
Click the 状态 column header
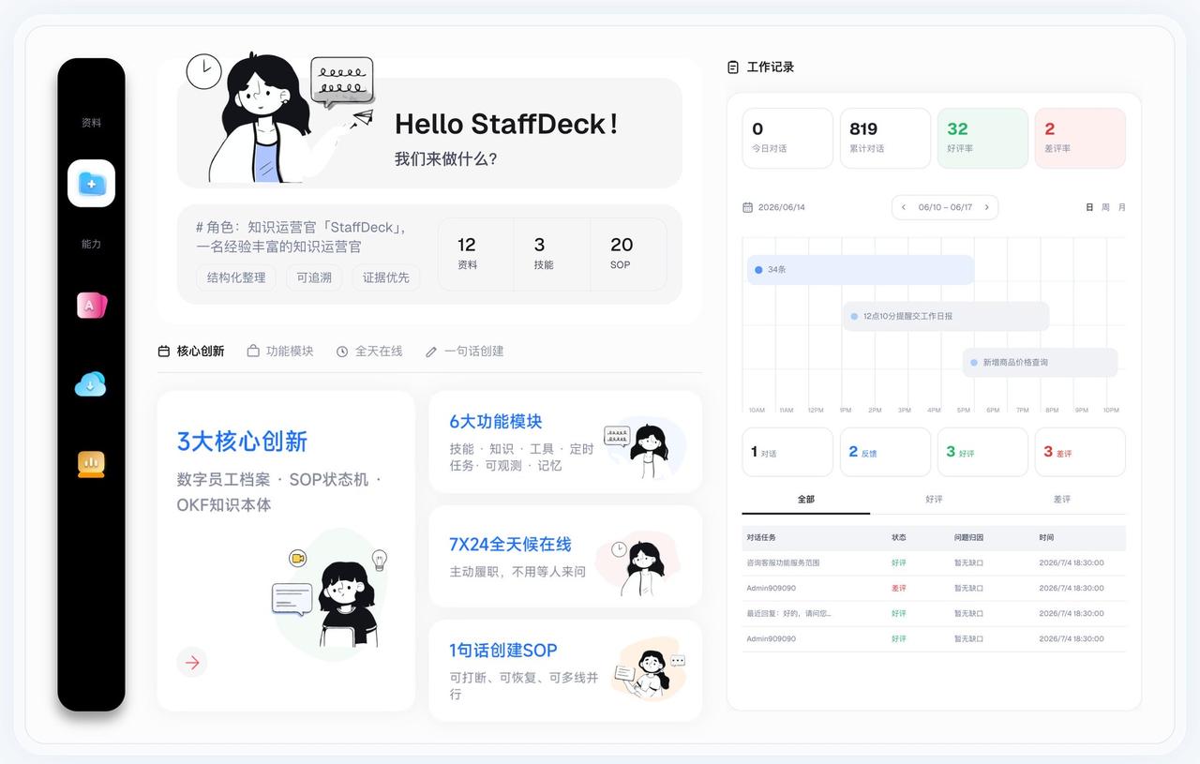pos(899,538)
